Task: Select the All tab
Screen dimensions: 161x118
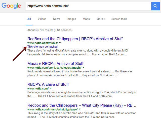Action: pyautogui.click(x=29, y=19)
